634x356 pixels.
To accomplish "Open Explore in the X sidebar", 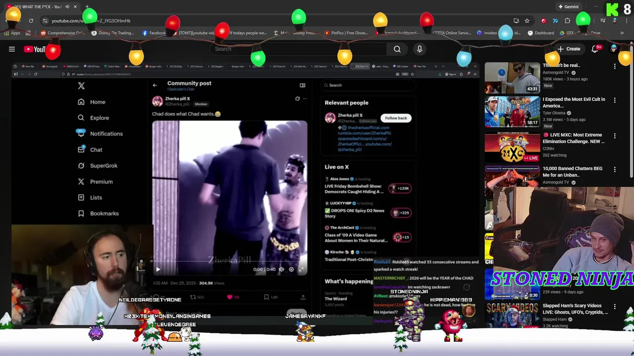I will 94,118.
